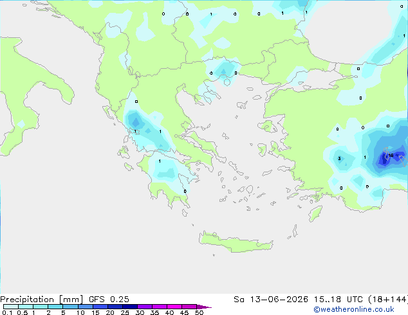Viewport: 408px width, 315px height.
Task: Click the dark blue precipitation maximum near '16'
Action: click(x=384, y=159)
